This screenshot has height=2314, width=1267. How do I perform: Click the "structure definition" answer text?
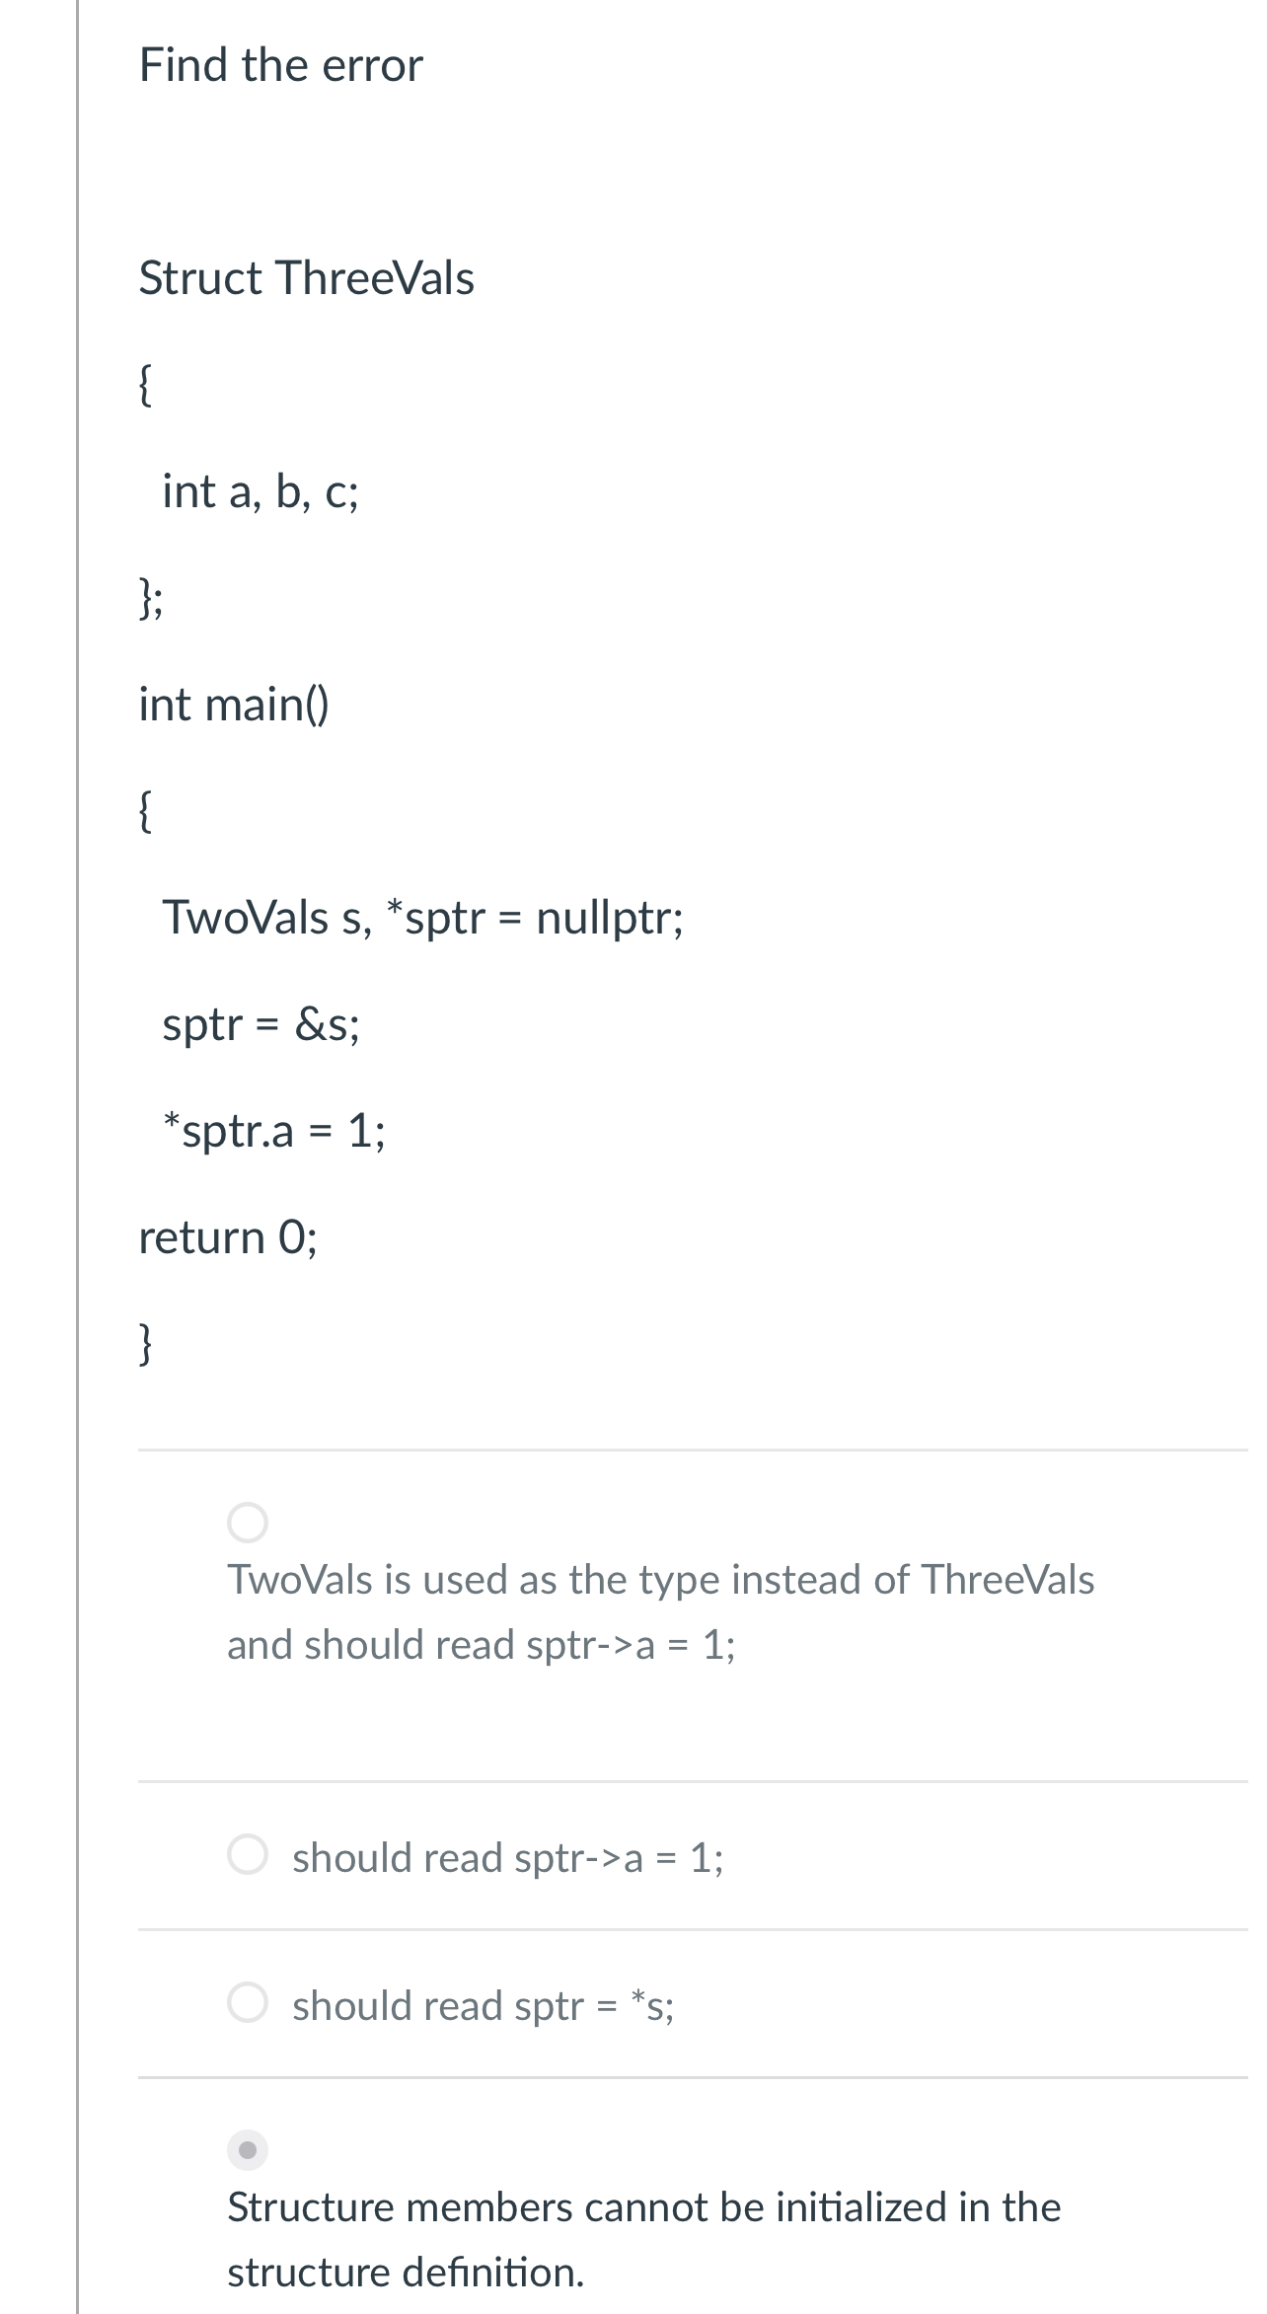click(x=643, y=2240)
